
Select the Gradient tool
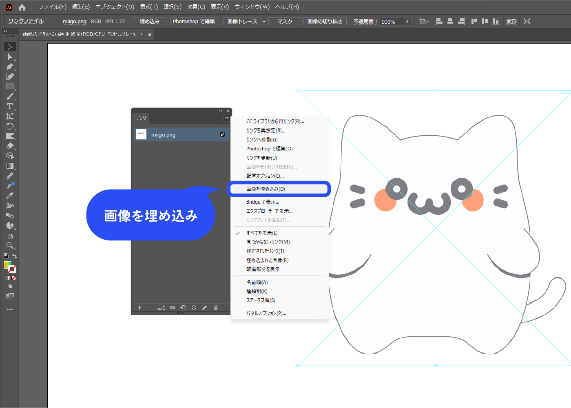tap(10, 166)
